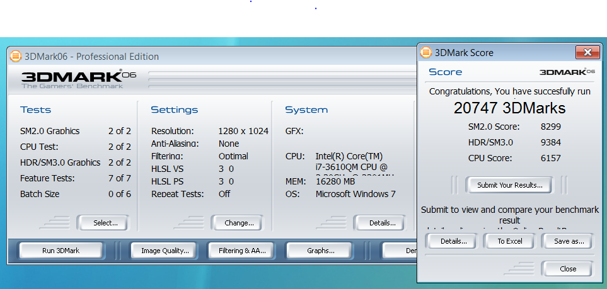
Task: Click the Resolution value 1280 x 1024
Action: click(x=243, y=131)
